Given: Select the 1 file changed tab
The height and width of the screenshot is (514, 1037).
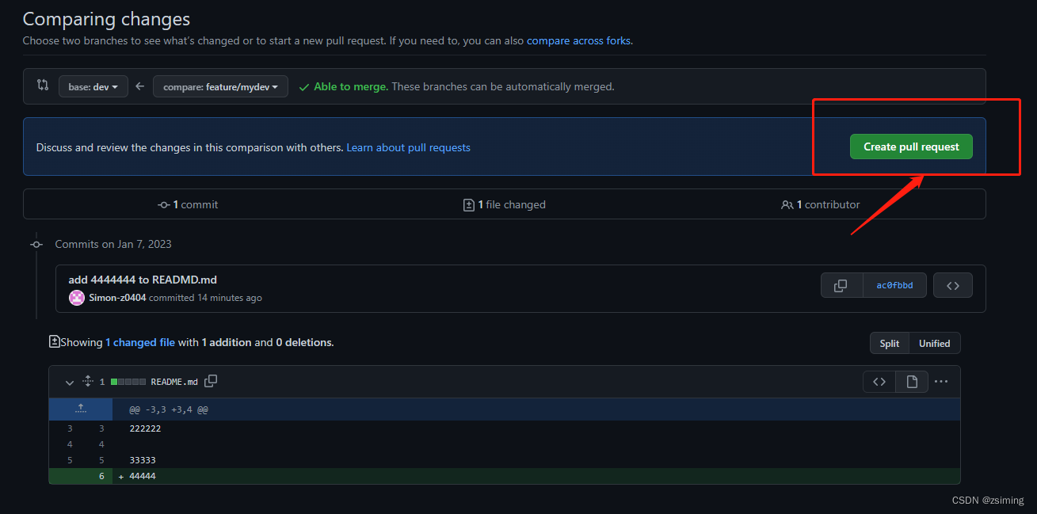Looking at the screenshot, I should point(505,204).
